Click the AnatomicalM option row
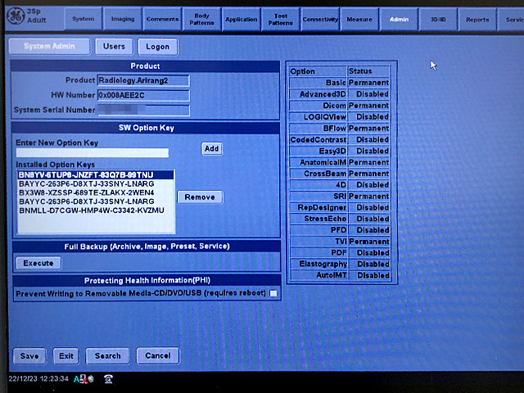Screen dimensions: 524x393 coord(340,162)
